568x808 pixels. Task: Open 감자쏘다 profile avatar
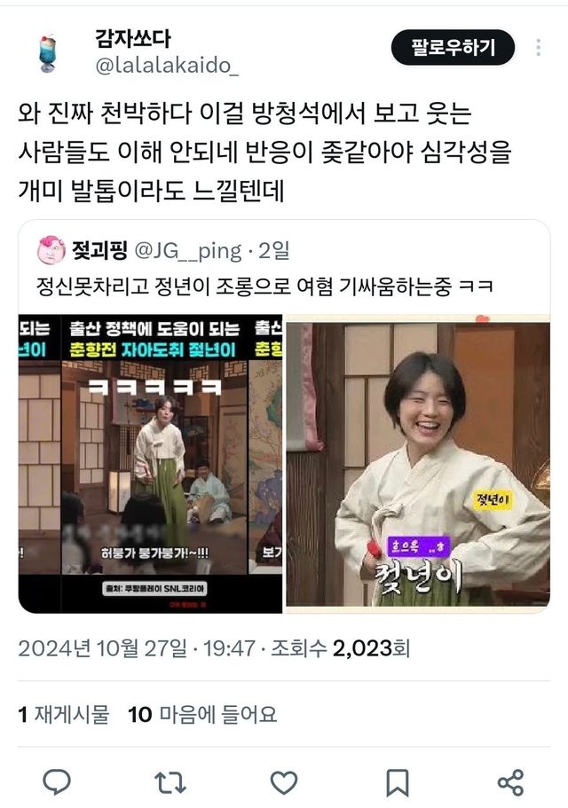click(47, 53)
